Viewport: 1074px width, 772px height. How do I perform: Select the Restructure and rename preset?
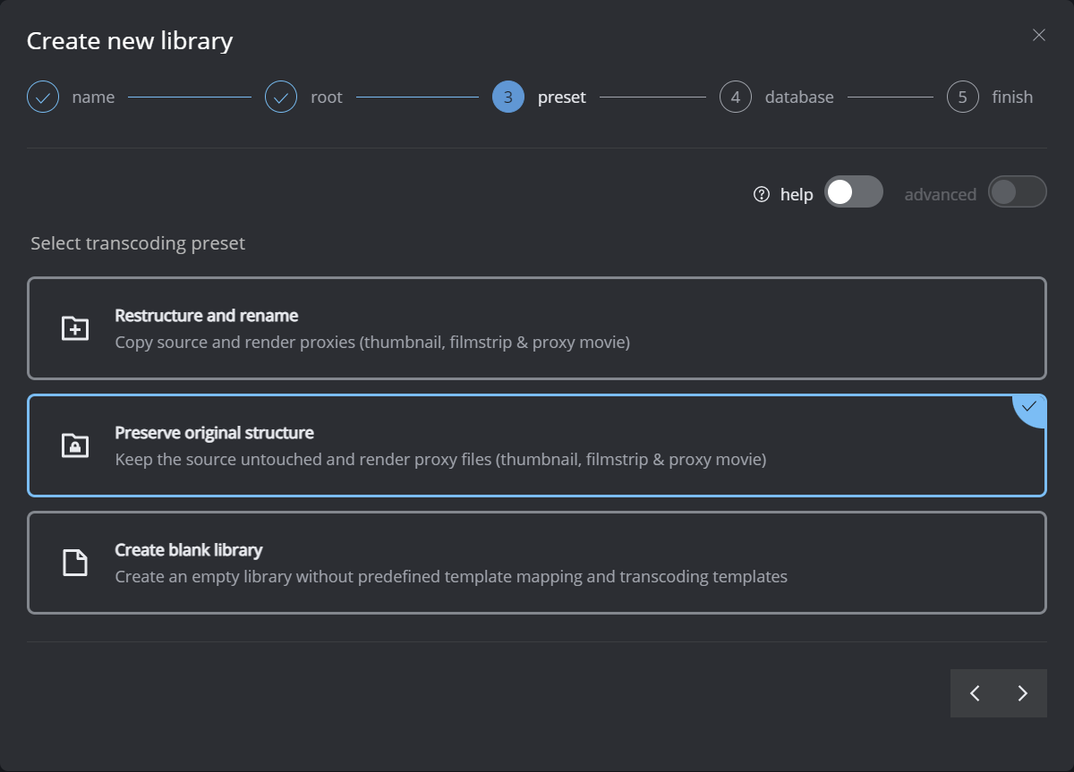pyautogui.click(x=537, y=328)
